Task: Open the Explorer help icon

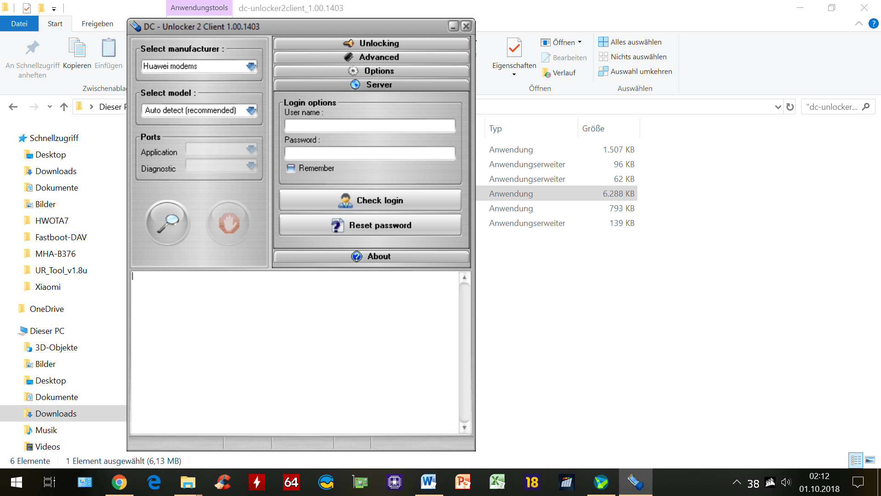Action: pos(873,23)
